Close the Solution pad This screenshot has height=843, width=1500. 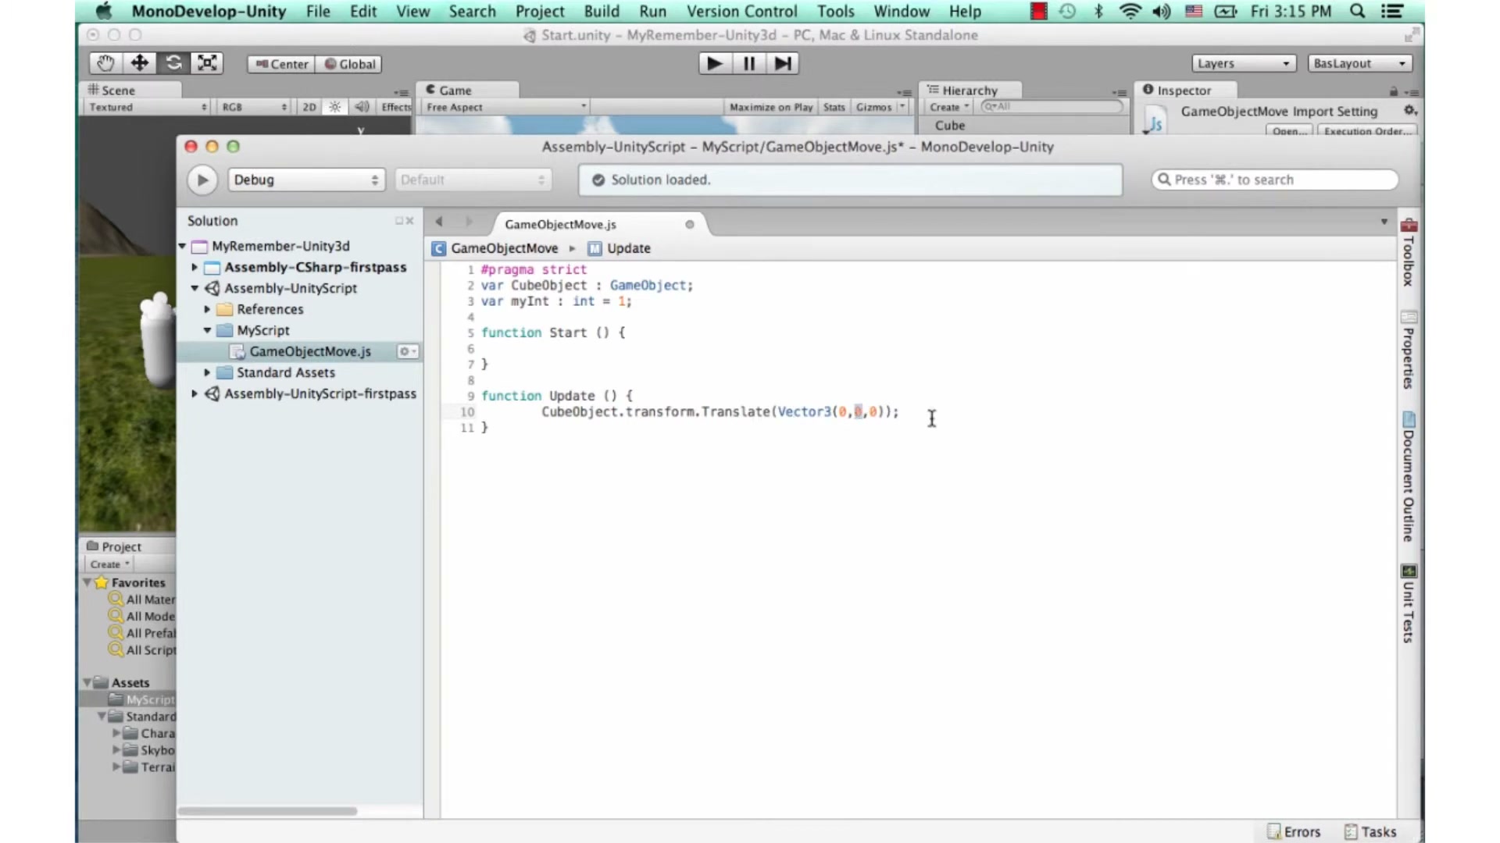pos(410,221)
